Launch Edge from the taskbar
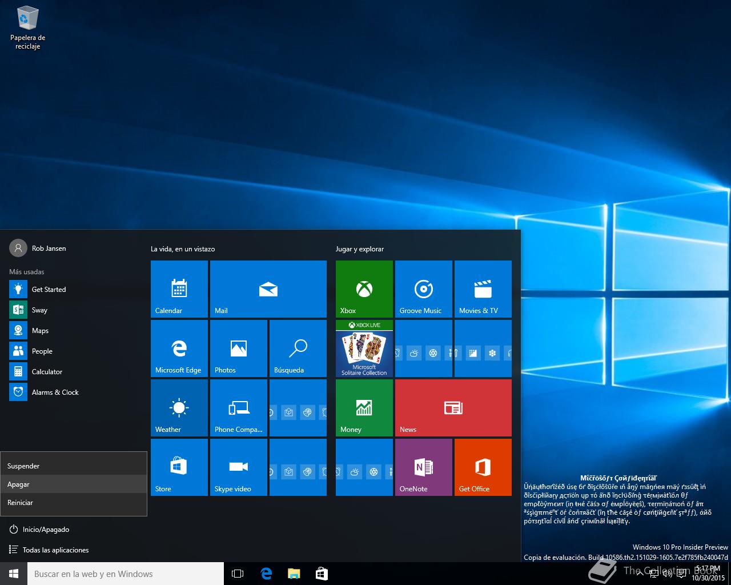The image size is (731, 585). tap(266, 574)
